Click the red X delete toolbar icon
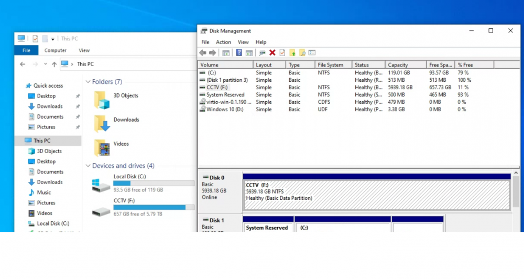 [272, 52]
